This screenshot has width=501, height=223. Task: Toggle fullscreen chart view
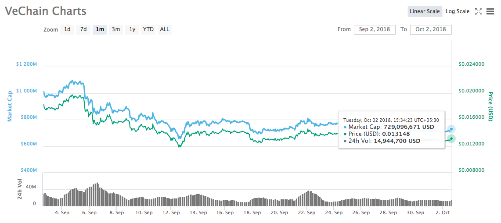tap(478, 11)
